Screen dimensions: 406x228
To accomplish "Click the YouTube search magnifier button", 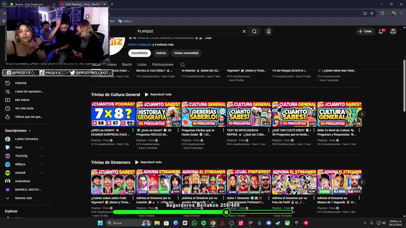I will click(x=254, y=31).
